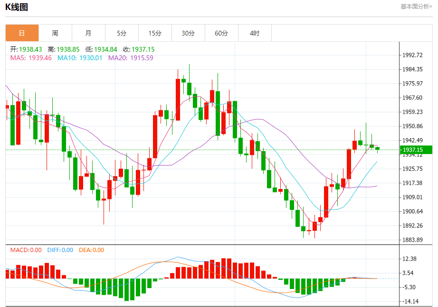Viewport: 438px width, 307px height.
Task: Select the 日 daily chart tab
Action: tap(22, 33)
